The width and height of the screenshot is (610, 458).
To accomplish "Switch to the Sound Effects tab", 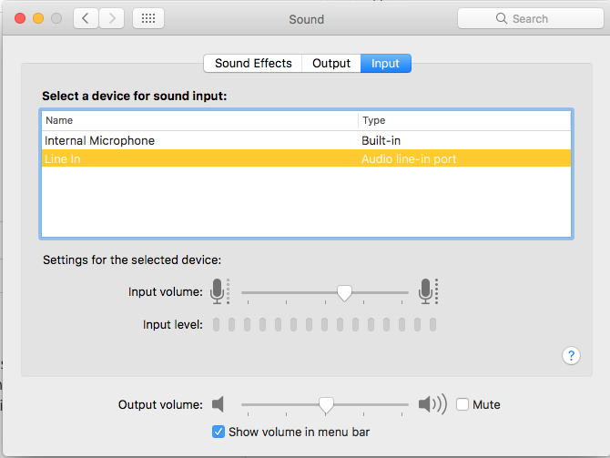I will tap(253, 63).
